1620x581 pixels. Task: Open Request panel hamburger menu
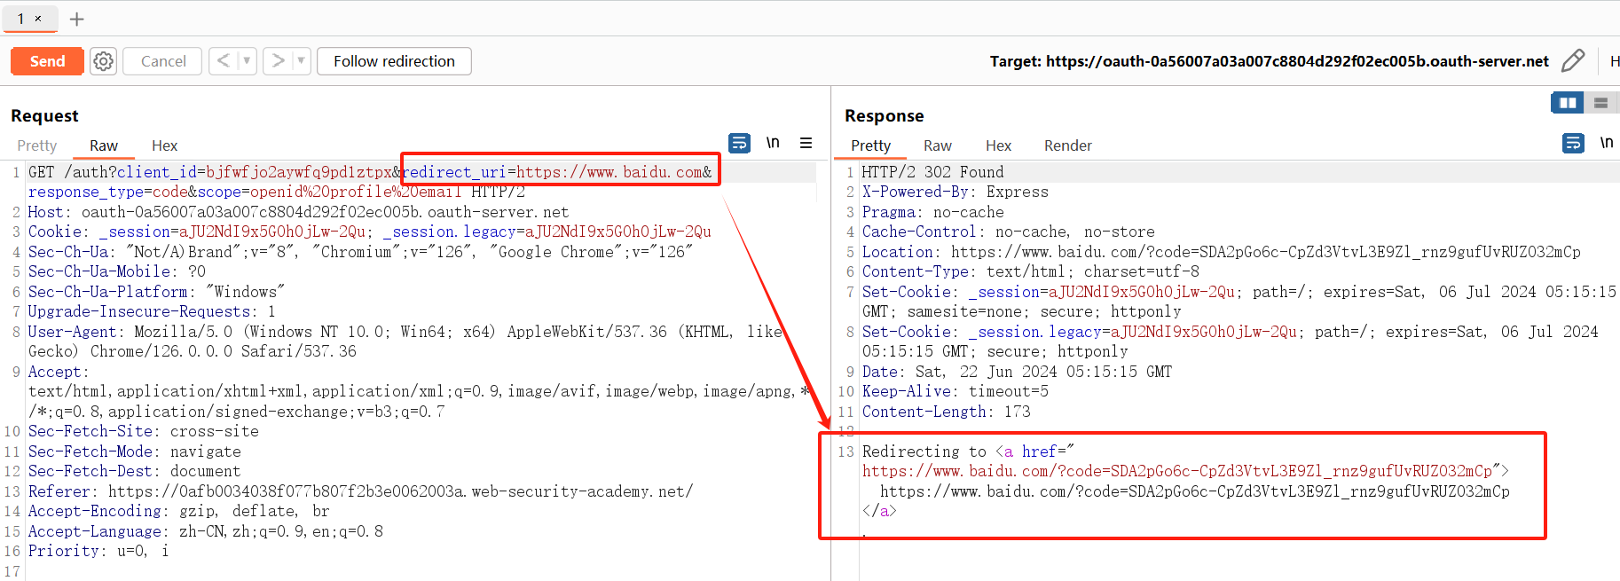[x=806, y=143]
